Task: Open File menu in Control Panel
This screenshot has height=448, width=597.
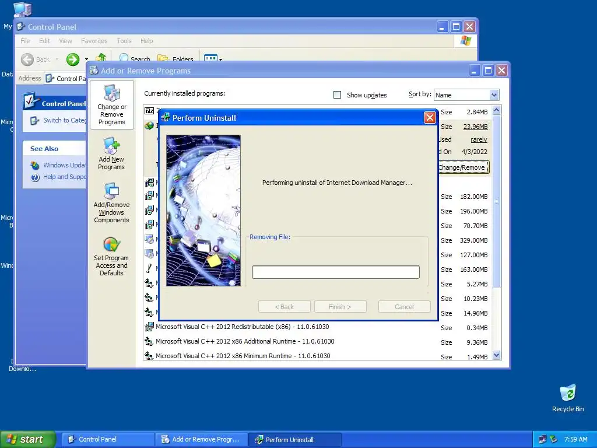Action: click(x=25, y=41)
